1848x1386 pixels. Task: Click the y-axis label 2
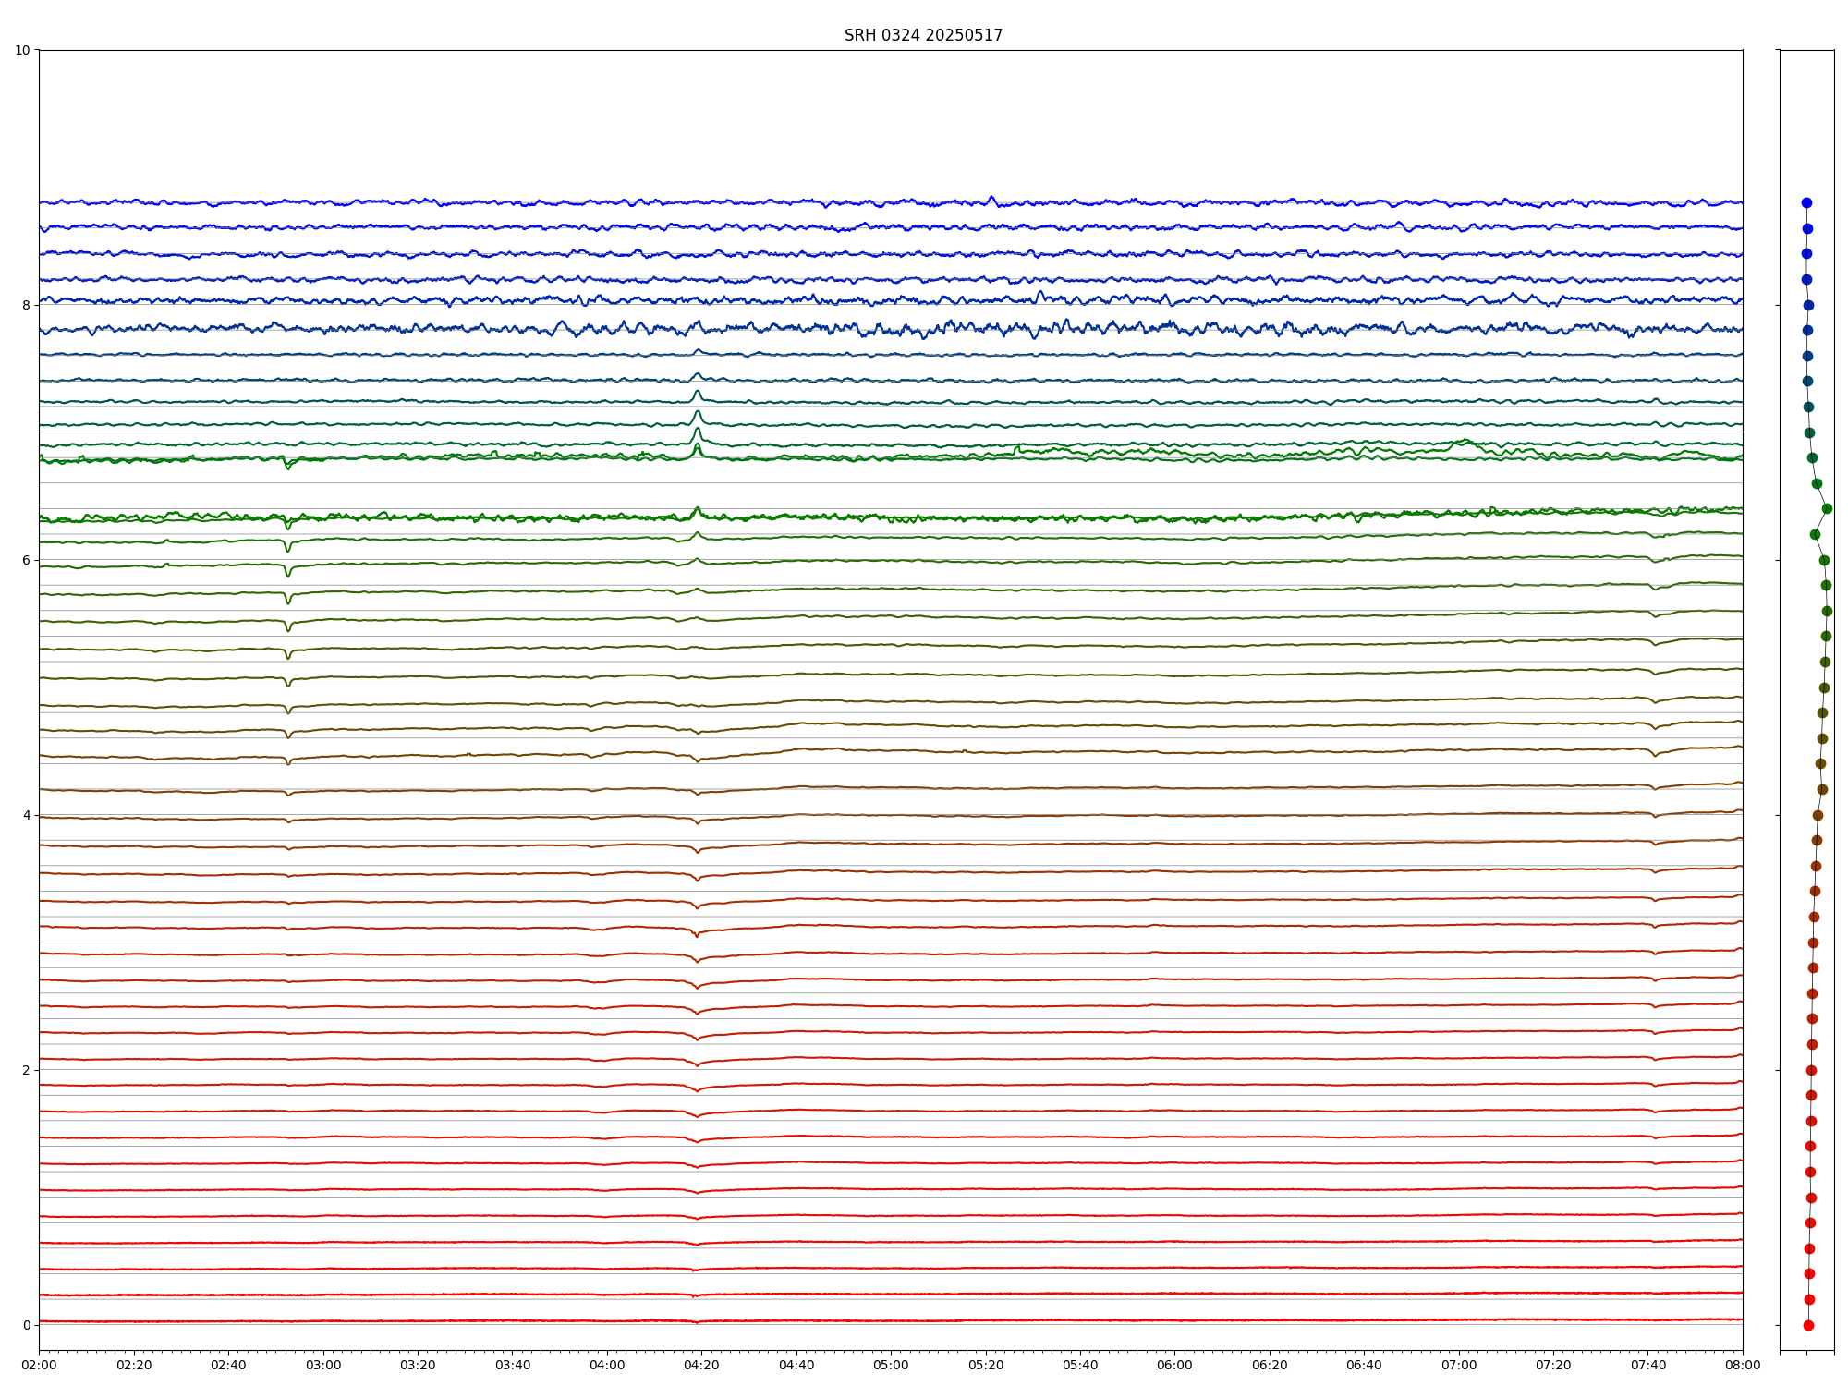[x=26, y=1070]
